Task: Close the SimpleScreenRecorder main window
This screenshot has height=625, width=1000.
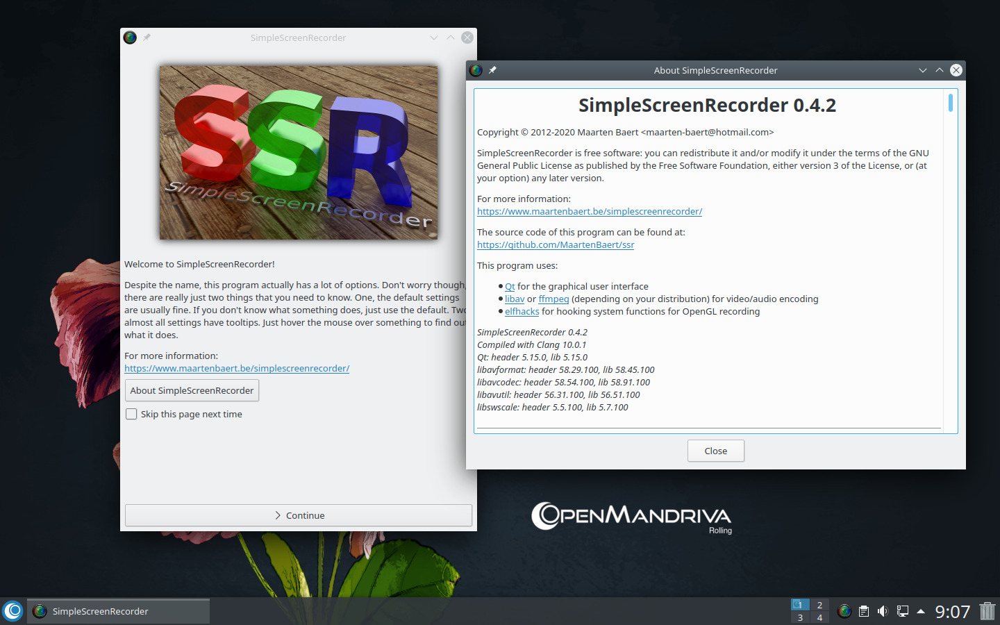Action: click(x=467, y=37)
